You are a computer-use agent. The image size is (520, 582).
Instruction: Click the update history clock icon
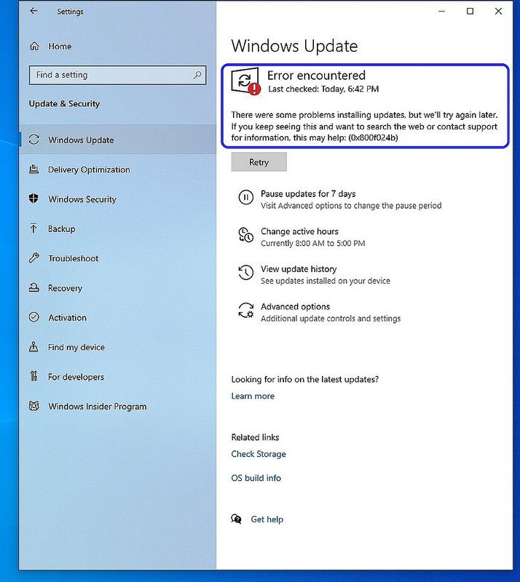click(245, 272)
